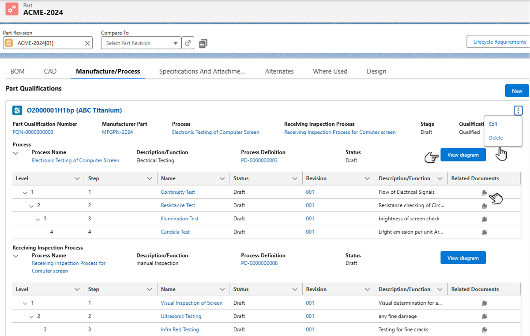
Task: Open related documents for Visual Inspection of Screen
Action: tap(484, 303)
